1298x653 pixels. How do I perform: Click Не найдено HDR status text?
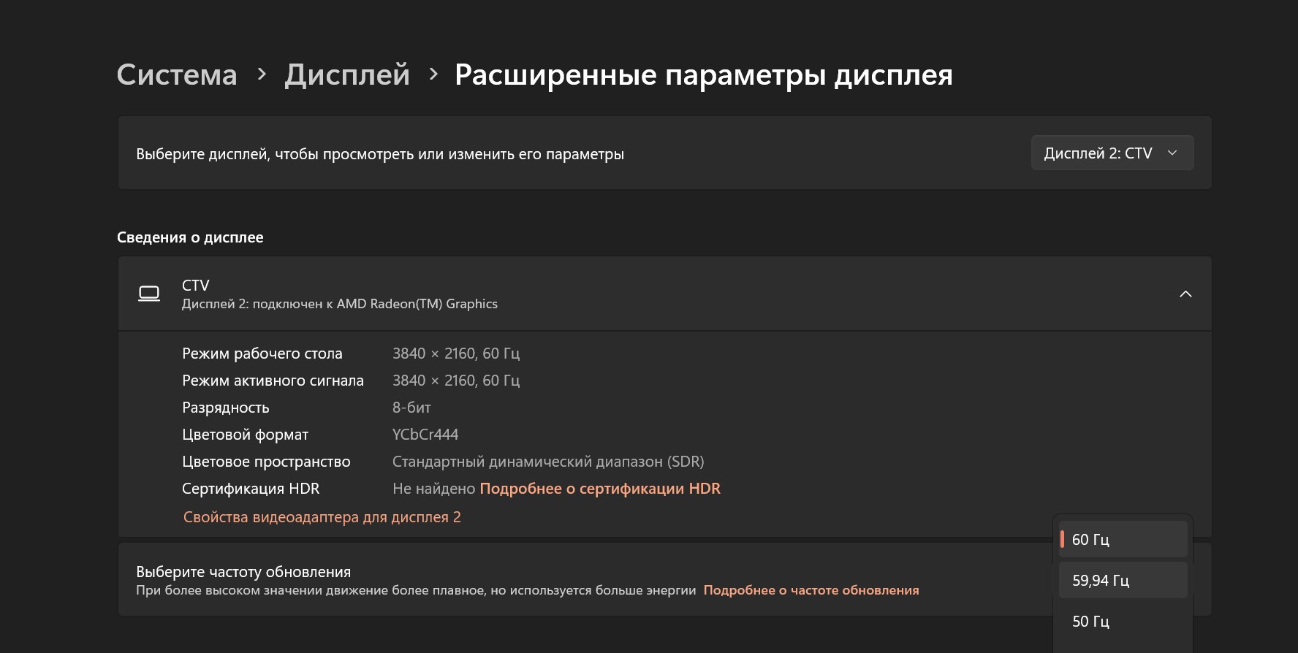click(434, 489)
